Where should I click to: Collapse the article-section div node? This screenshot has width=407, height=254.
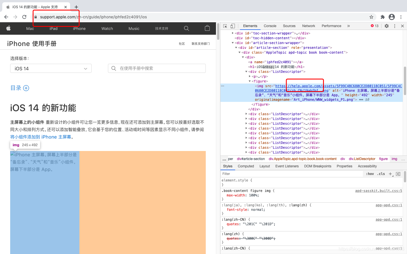236,48
